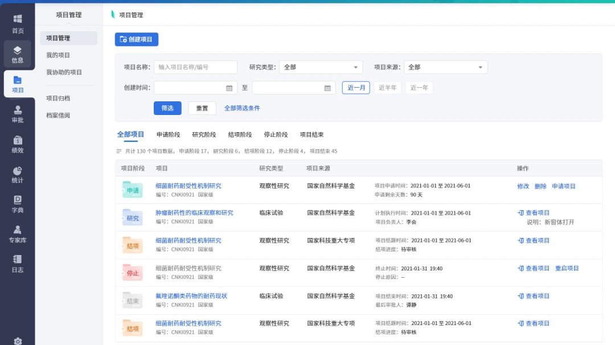Switch to the 项目结束 tab
The width and height of the screenshot is (615, 345).
312,134
